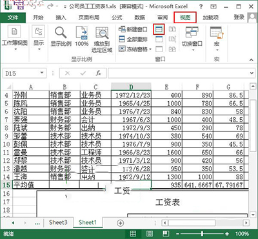Click the unhide window icon
The image size is (258, 239).
(x=159, y=49)
